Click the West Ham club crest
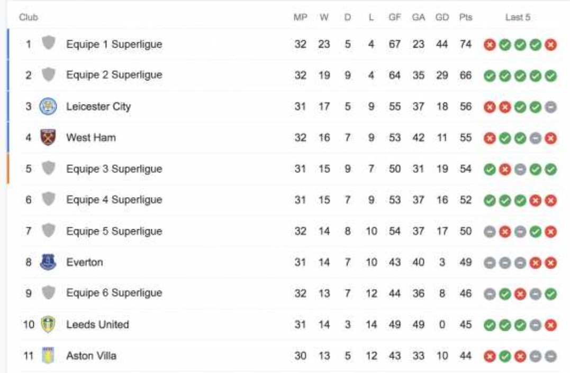570x373 pixels. pos(48,137)
